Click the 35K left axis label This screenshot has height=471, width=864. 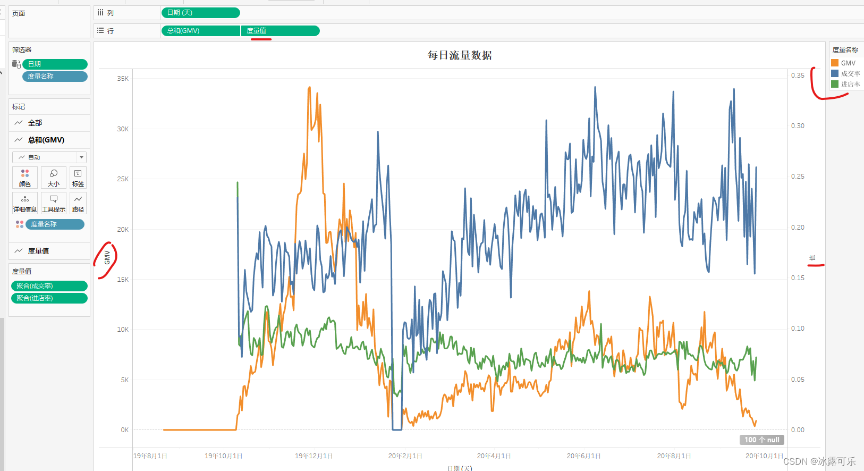click(123, 79)
